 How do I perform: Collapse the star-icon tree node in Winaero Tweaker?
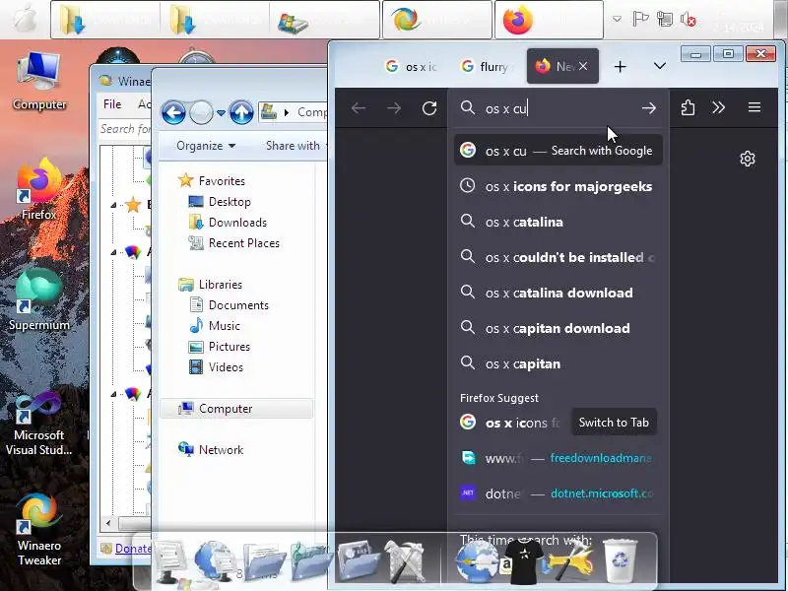113,205
